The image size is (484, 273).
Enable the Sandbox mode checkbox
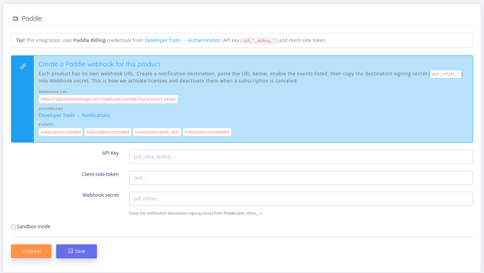[x=13, y=227]
